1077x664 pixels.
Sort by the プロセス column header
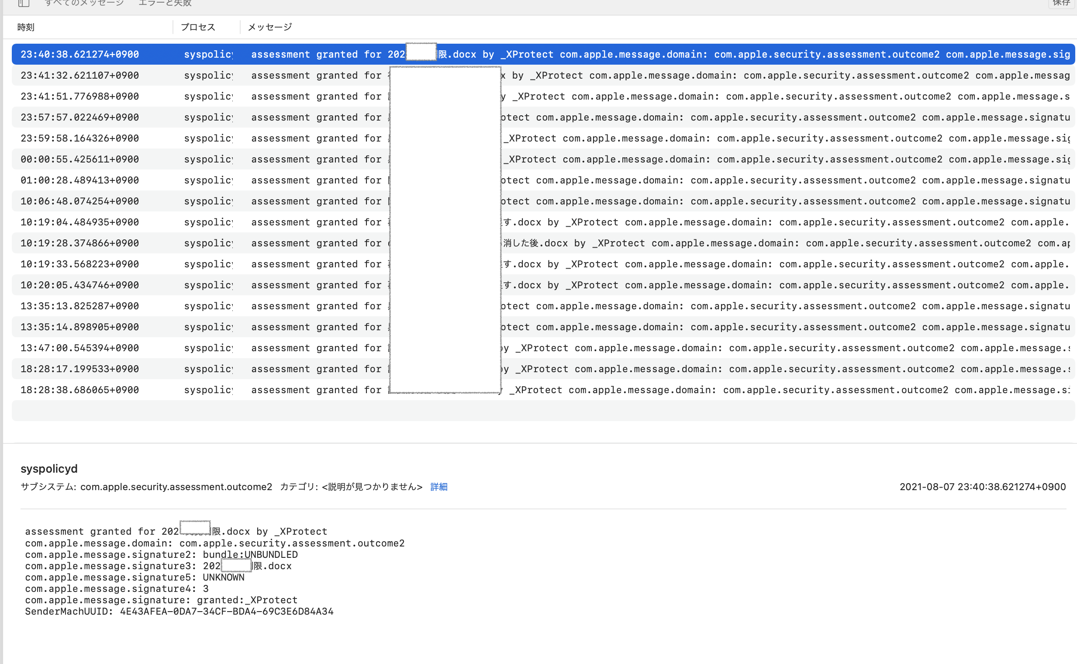point(198,27)
